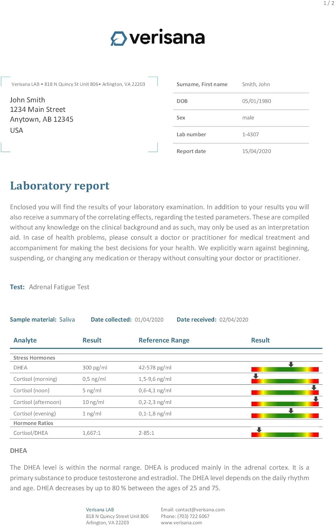Click 'Verisana LAB' in the footer
Viewport: 335px width, 526px height.
tap(100, 510)
